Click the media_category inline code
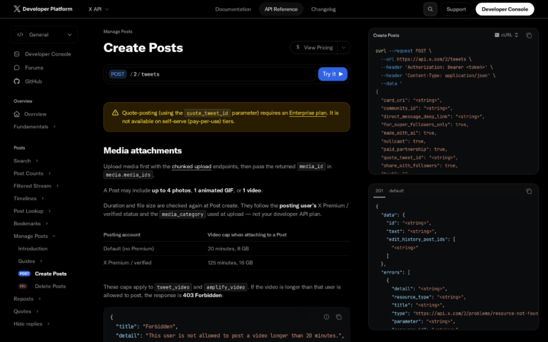 [183, 214]
